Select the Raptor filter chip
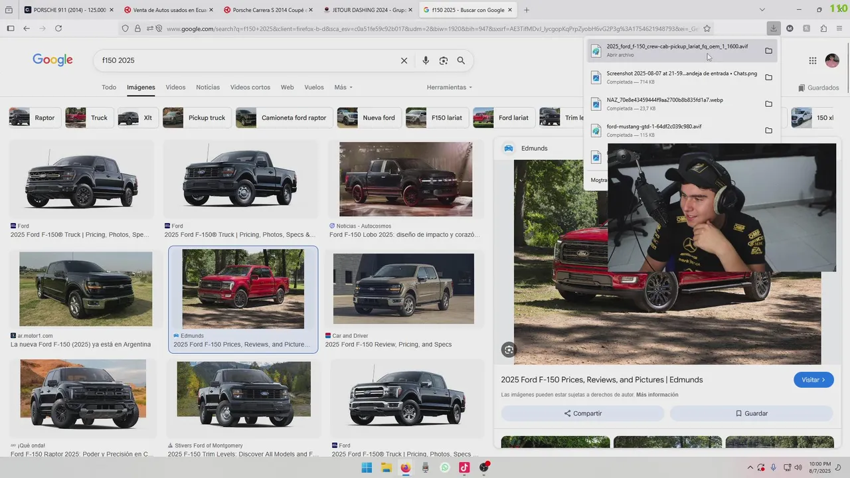Image resolution: width=850 pixels, height=478 pixels. 34,118
